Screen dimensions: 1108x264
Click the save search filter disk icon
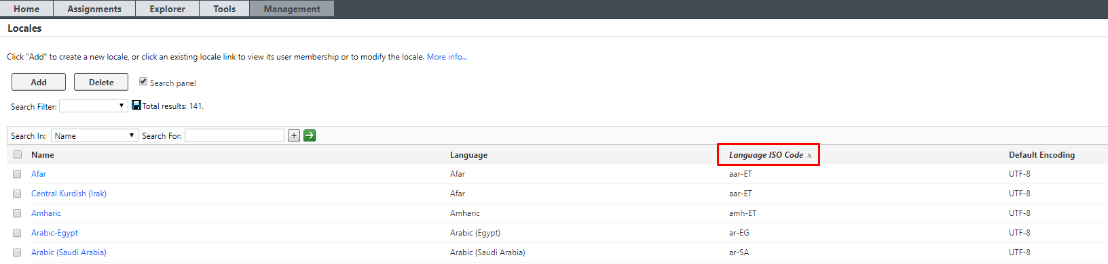tap(136, 105)
